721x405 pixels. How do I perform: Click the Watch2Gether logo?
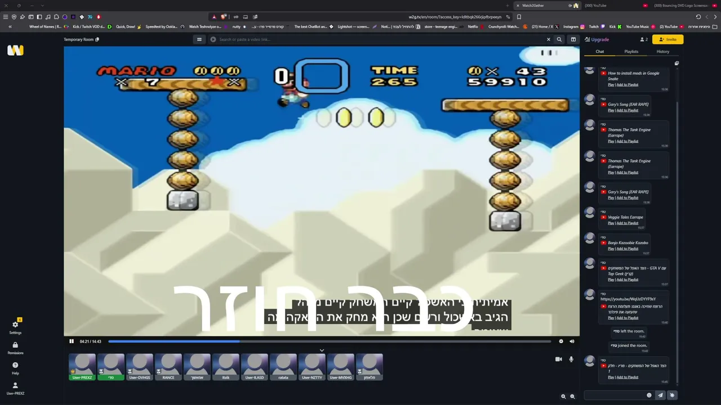tap(15, 51)
